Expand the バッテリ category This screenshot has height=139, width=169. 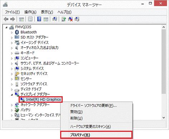point(12,110)
